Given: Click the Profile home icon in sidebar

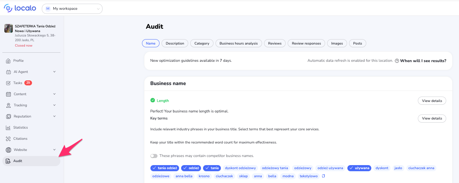Looking at the screenshot, I should point(8,61).
